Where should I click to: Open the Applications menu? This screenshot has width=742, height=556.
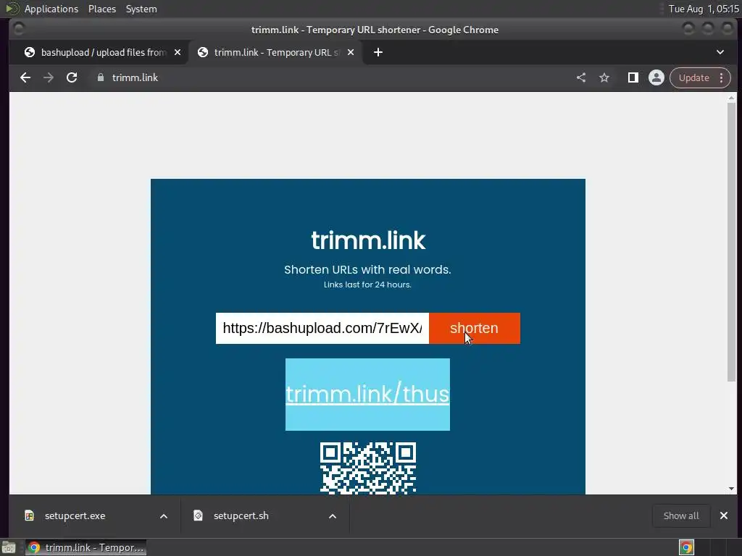tap(51, 9)
